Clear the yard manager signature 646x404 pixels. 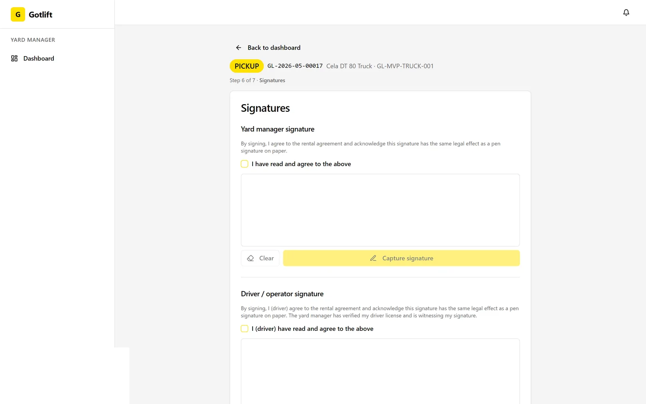tap(260, 258)
